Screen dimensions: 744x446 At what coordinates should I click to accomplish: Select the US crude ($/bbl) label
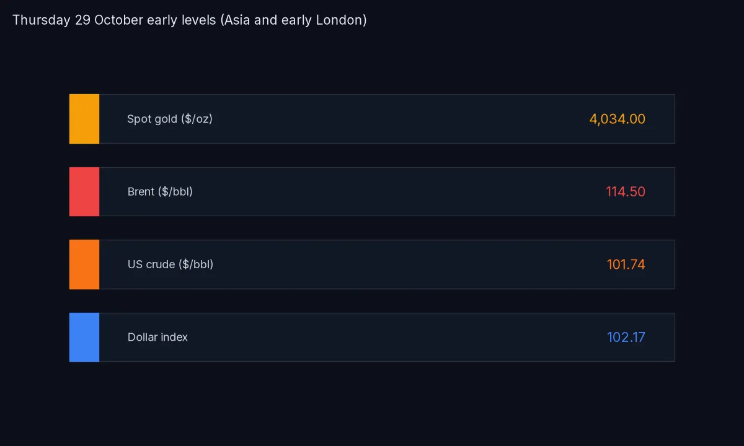[170, 265]
